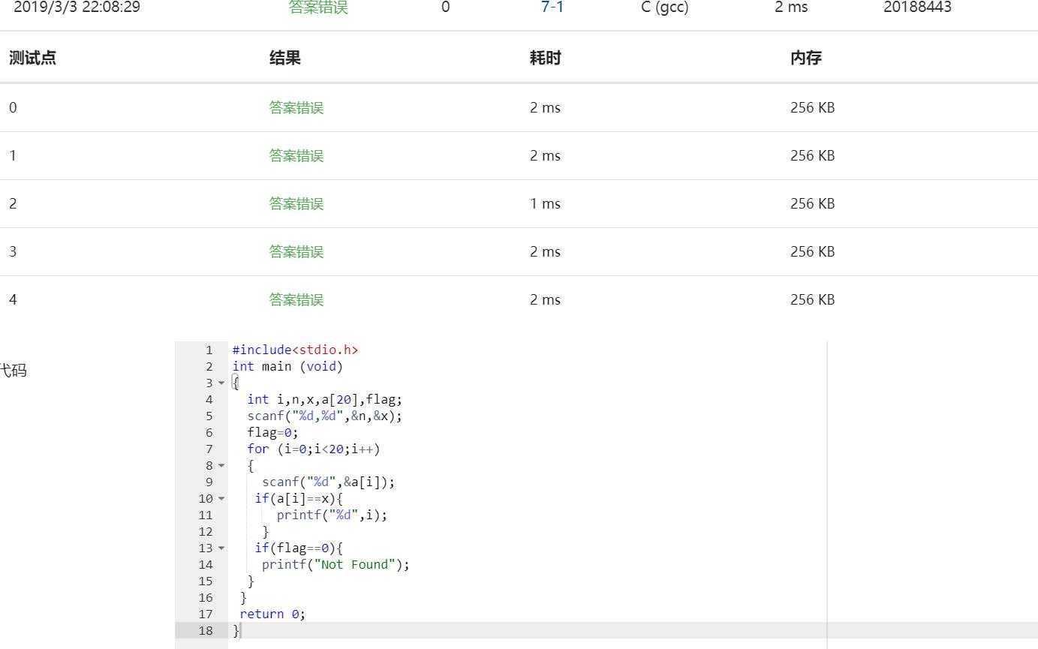Click submission time 2019/3/3 22:08:29
The image size is (1038, 649).
point(77,8)
